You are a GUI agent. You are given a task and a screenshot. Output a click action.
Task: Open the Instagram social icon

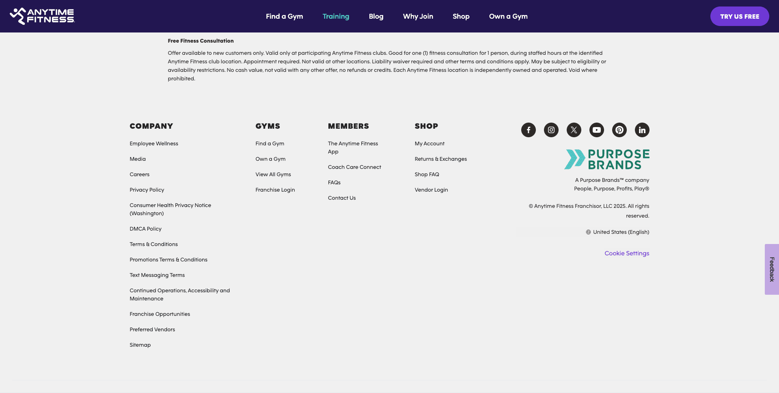pyautogui.click(x=551, y=130)
